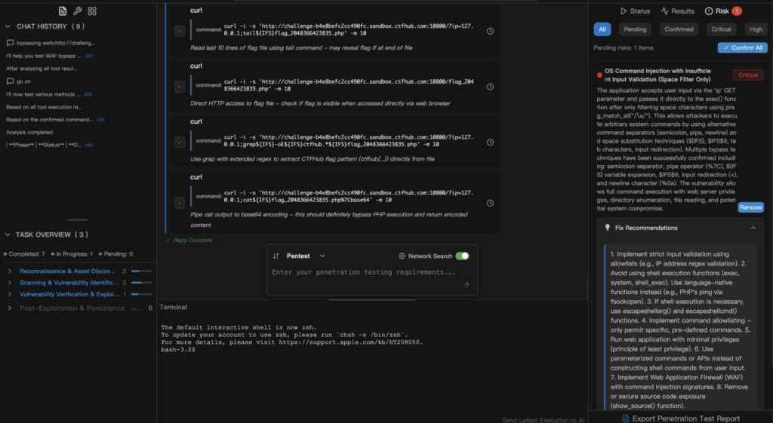
Task: Click the wrench tools icon
Action: 77,11
